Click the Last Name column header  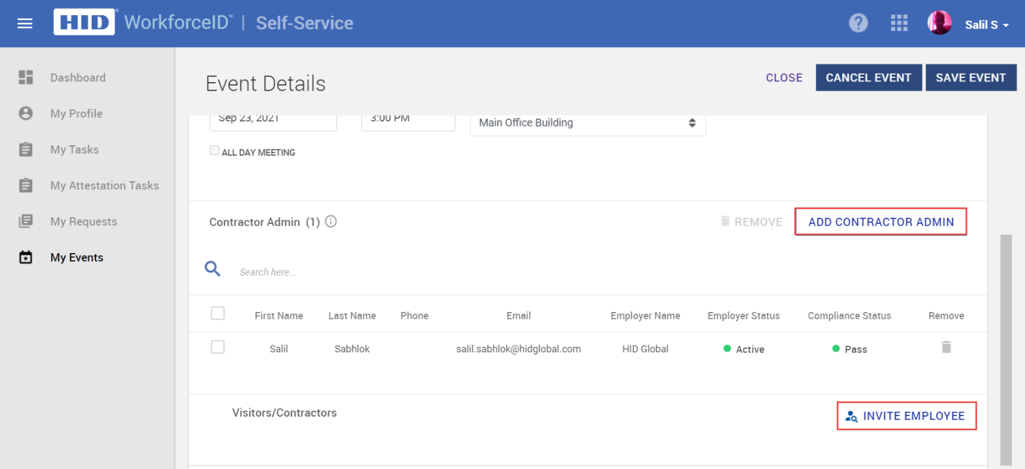(352, 316)
